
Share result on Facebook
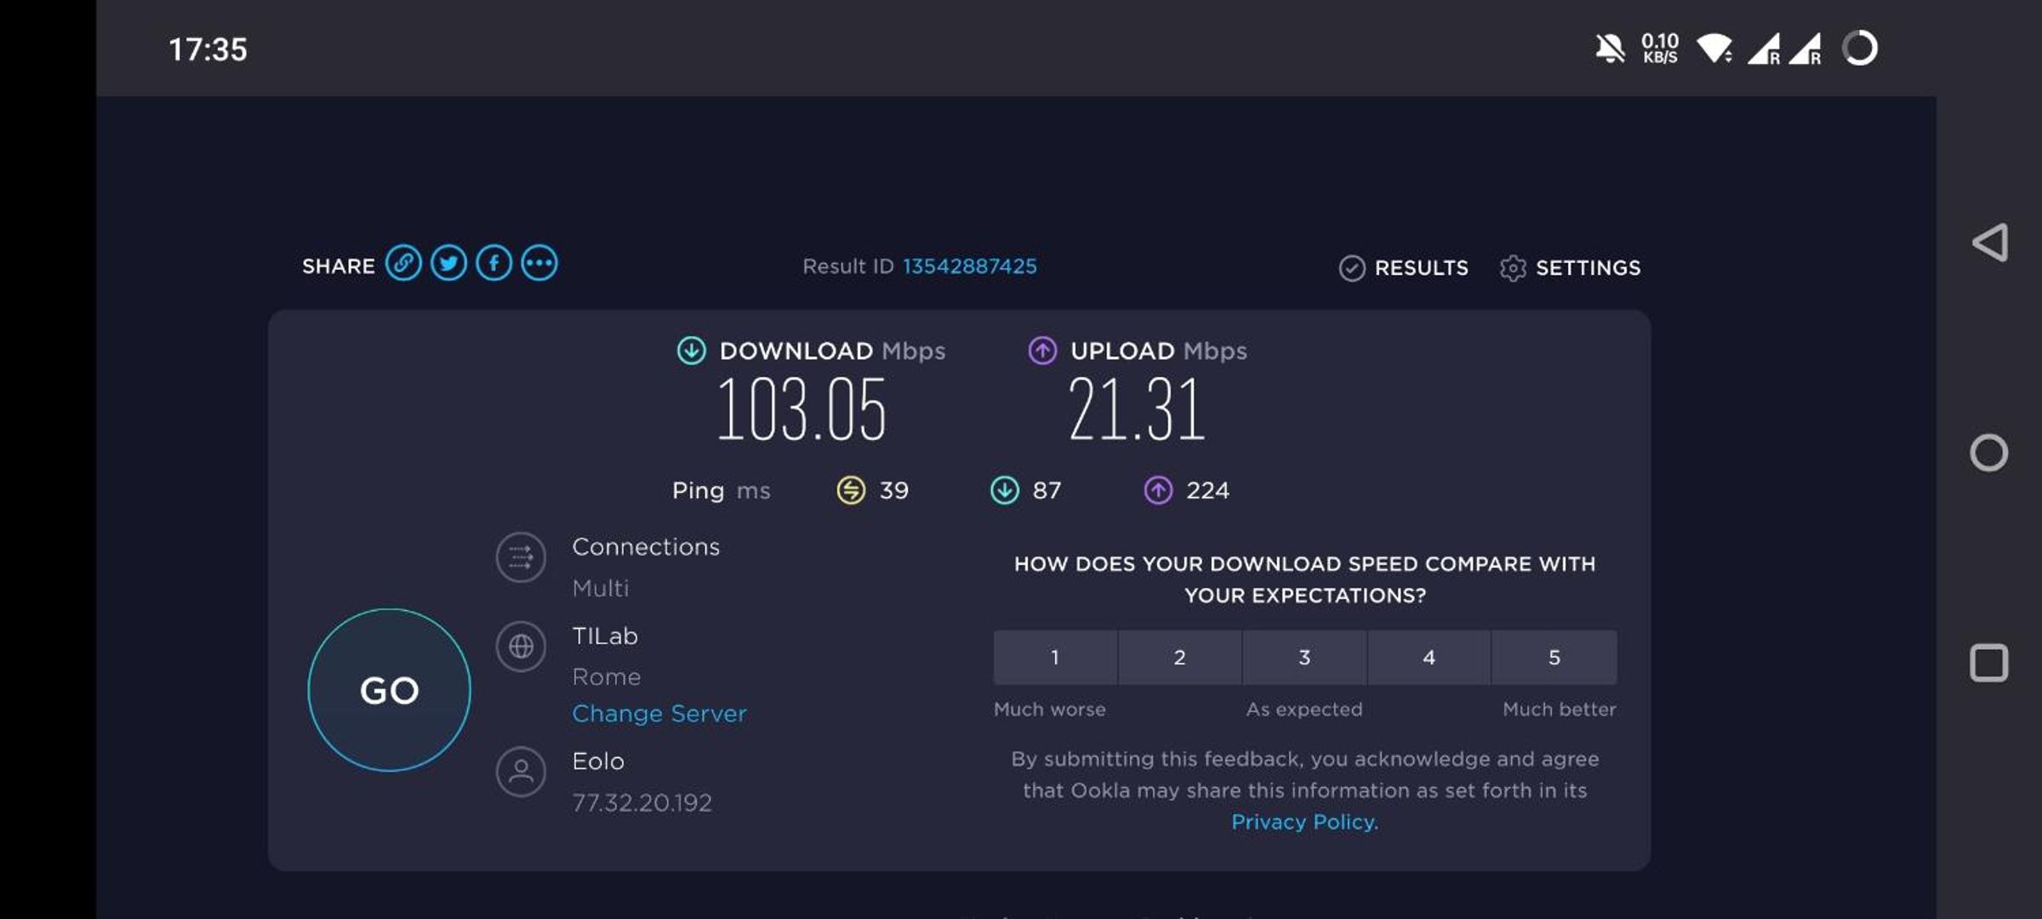pyautogui.click(x=494, y=264)
